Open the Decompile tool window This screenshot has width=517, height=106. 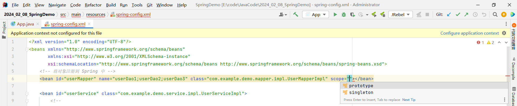(x=514, y=68)
